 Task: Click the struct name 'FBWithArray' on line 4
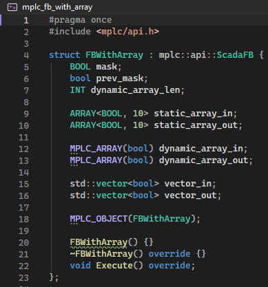click(x=114, y=55)
